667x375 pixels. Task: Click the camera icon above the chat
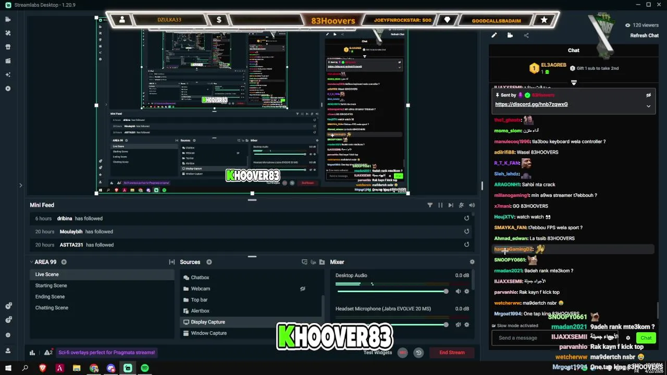510,35
